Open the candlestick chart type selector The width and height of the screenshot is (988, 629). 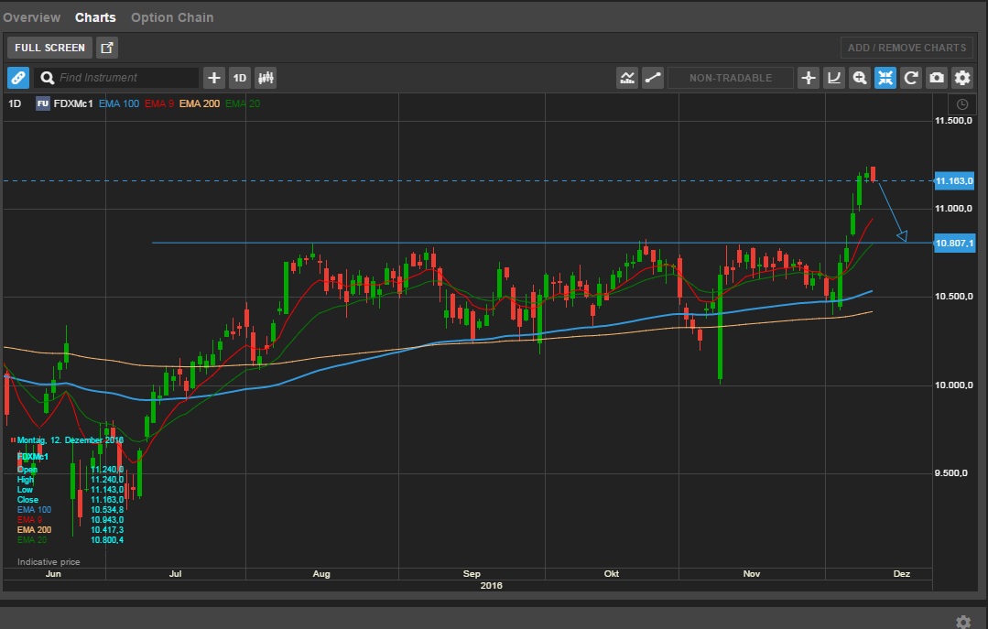click(x=266, y=78)
